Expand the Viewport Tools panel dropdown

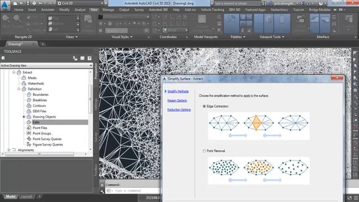[283, 37]
